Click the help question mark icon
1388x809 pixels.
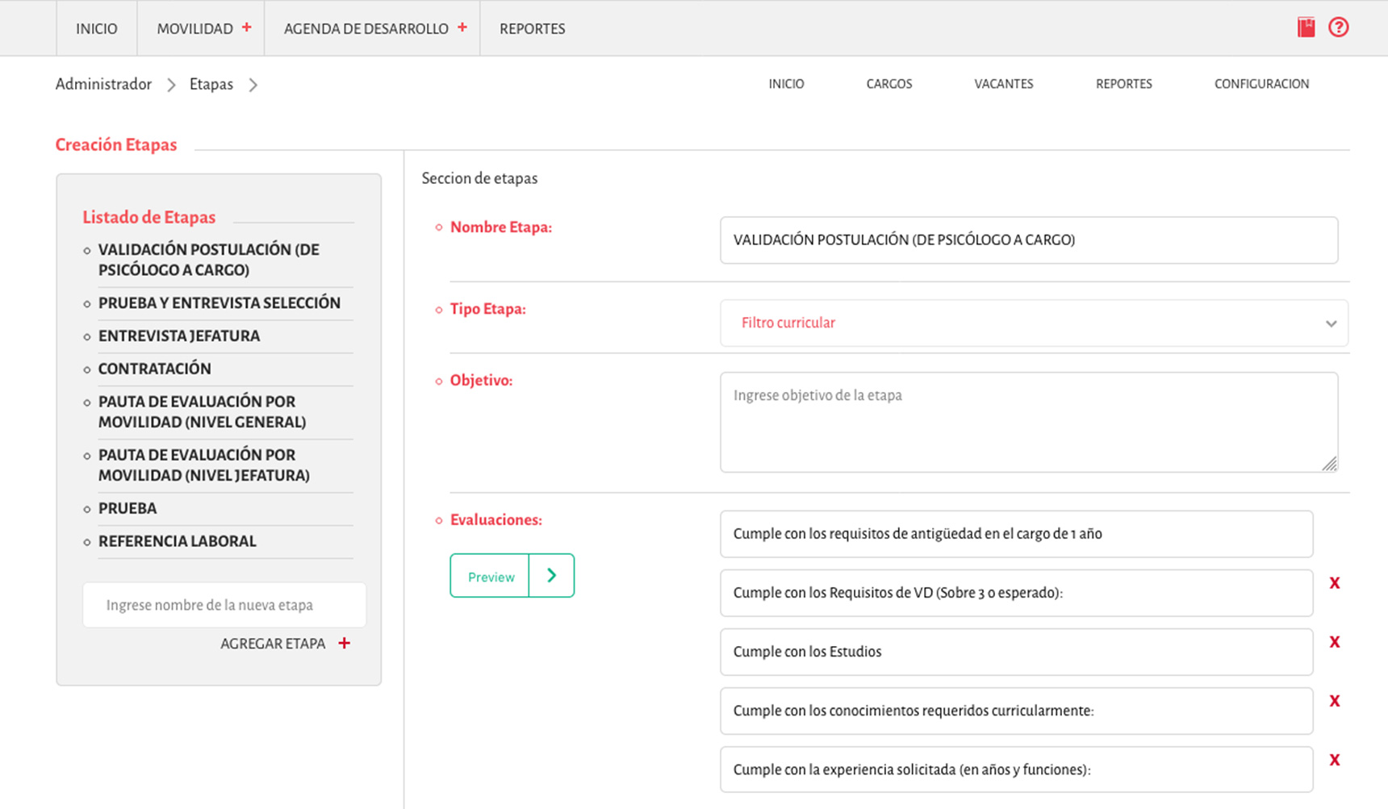[1338, 27]
